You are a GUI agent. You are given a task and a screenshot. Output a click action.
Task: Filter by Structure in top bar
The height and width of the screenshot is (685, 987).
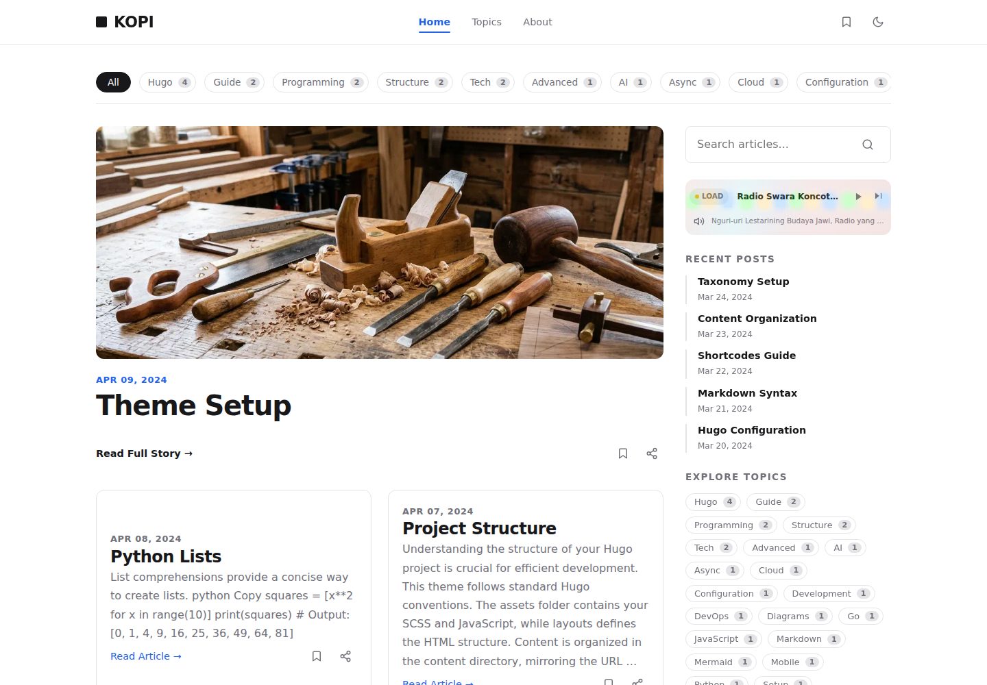415,82
